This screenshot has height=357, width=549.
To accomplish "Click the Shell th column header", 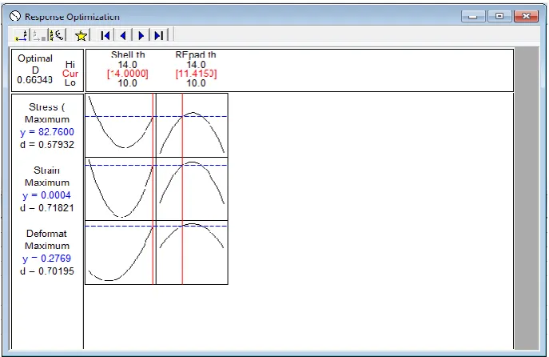I will (x=128, y=54).
